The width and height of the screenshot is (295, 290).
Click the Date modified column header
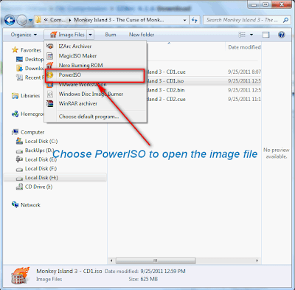244,47
